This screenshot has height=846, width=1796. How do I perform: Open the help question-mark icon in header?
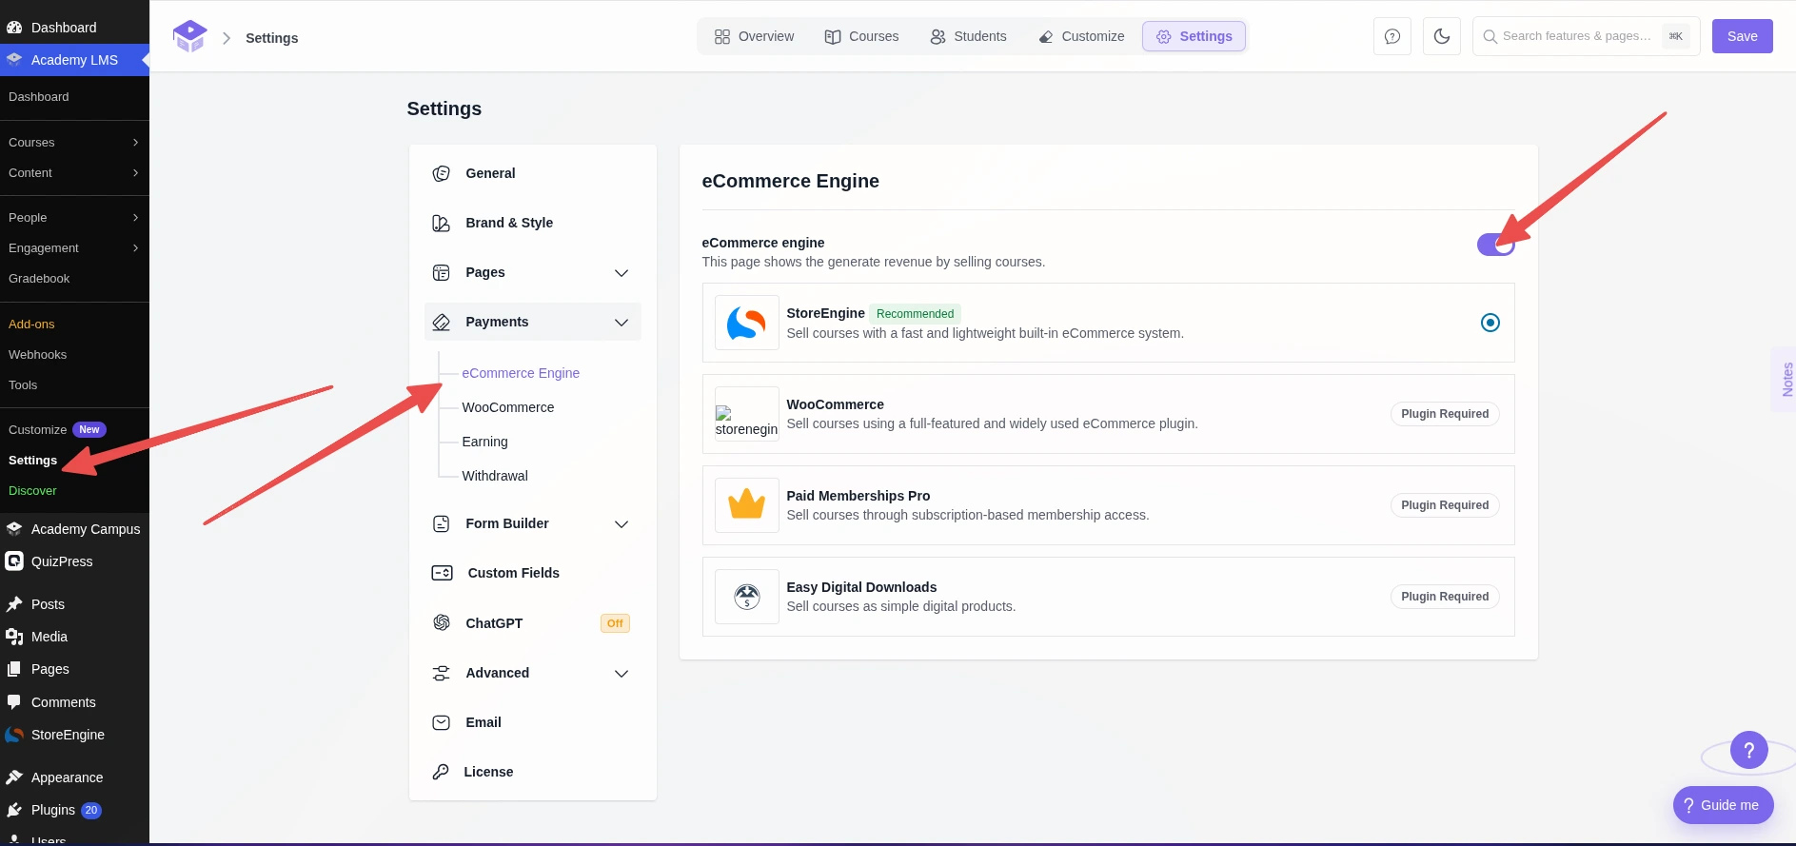[1392, 37]
